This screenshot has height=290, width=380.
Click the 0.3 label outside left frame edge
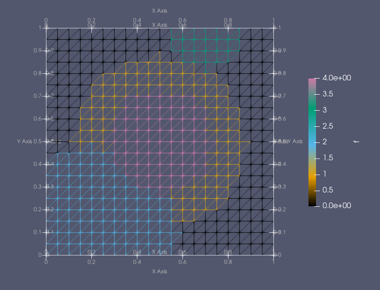click(x=37, y=187)
